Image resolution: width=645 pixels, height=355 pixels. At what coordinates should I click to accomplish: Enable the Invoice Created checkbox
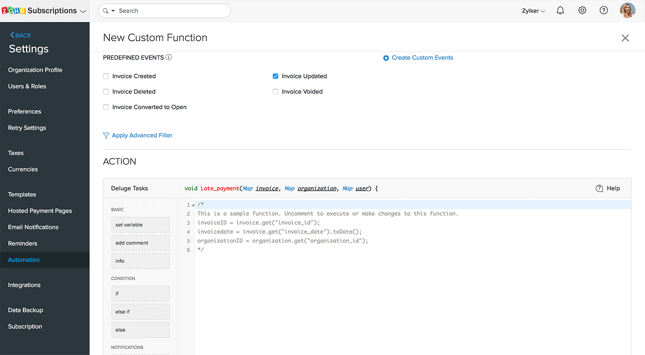(106, 76)
